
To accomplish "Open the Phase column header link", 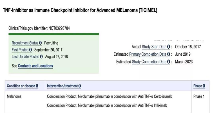I will tap(198, 86).
